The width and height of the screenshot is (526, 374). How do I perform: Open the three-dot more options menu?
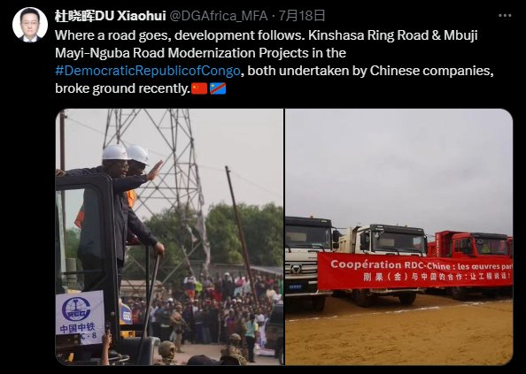coord(505,16)
